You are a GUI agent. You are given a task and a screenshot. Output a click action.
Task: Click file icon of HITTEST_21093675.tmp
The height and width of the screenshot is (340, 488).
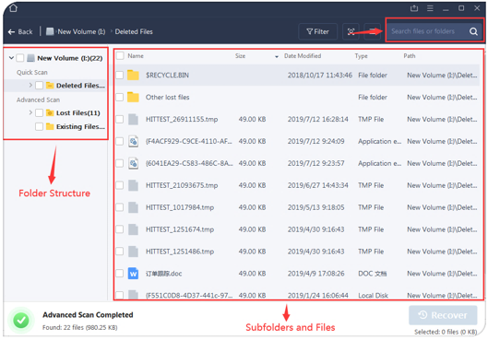tap(133, 185)
